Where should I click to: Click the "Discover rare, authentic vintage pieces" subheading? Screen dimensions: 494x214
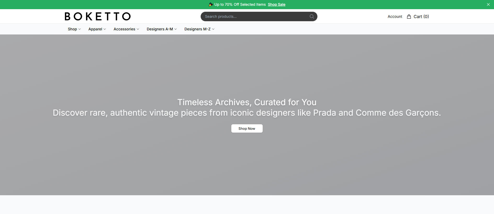(x=247, y=113)
